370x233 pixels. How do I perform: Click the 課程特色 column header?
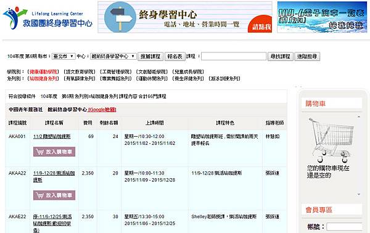point(225,123)
